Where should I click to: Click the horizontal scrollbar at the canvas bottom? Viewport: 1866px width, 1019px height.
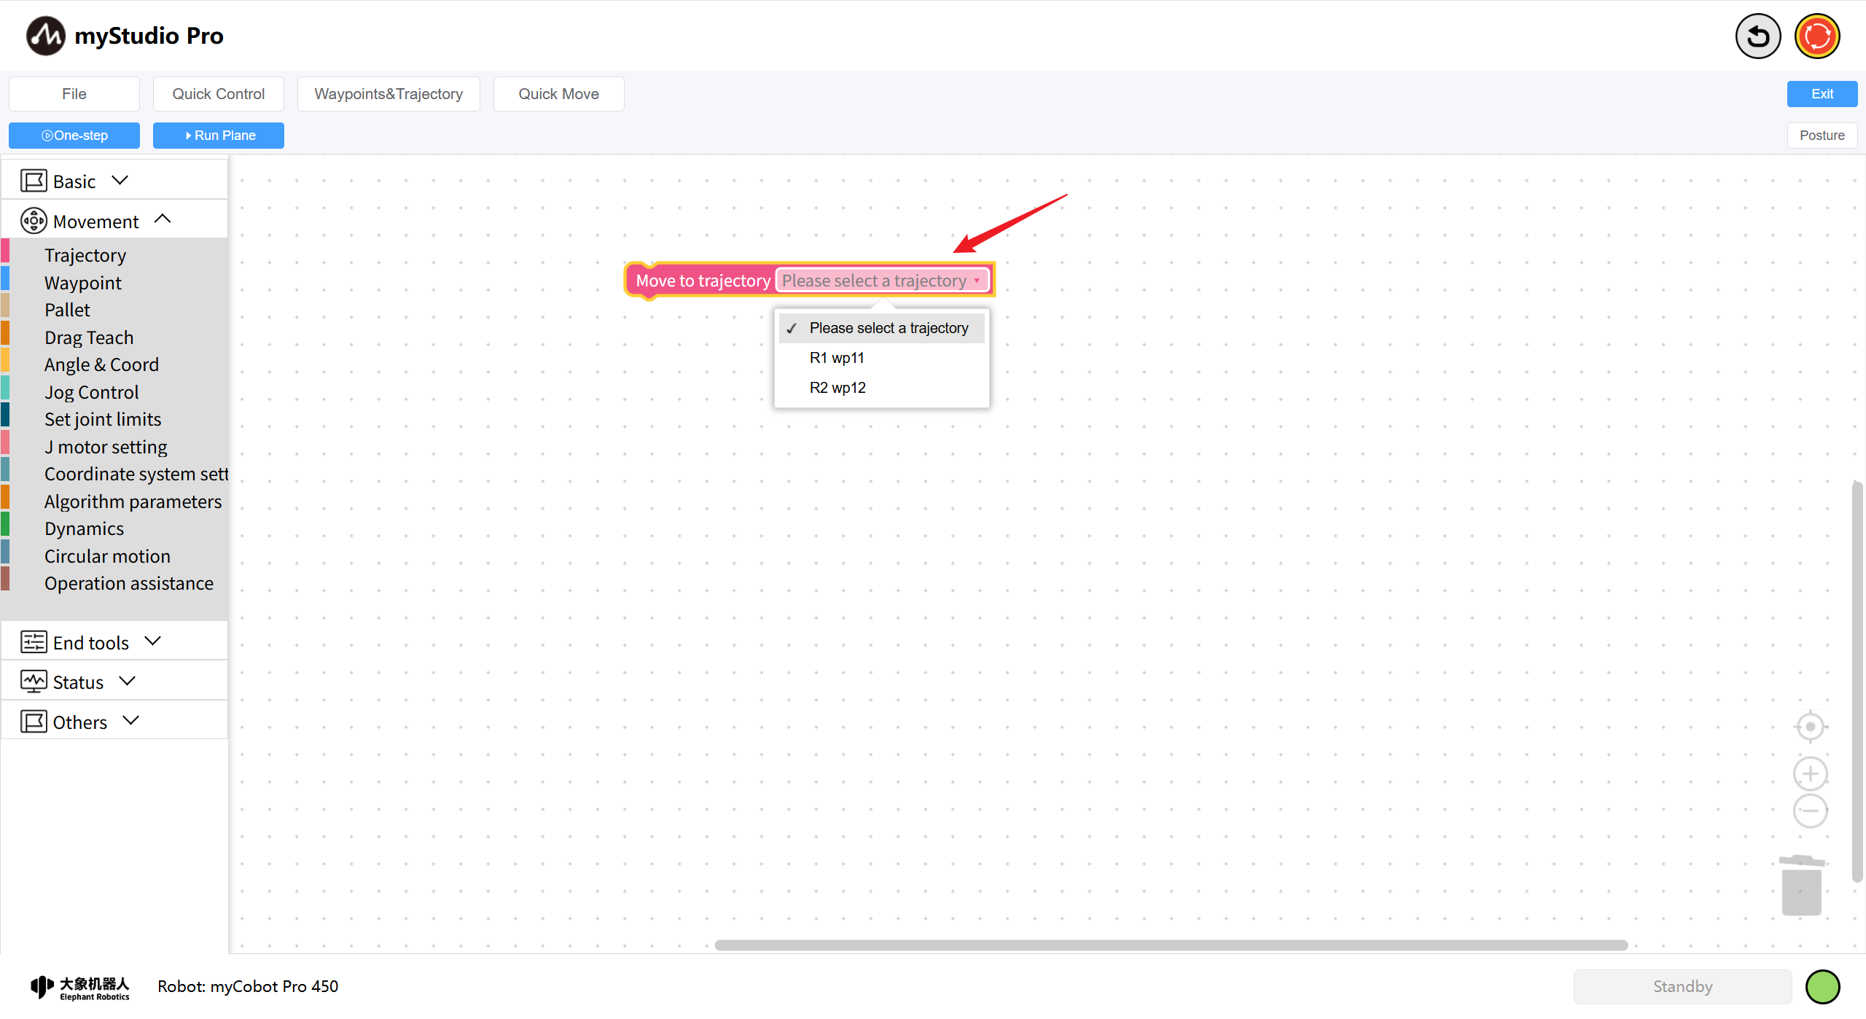point(1171,945)
